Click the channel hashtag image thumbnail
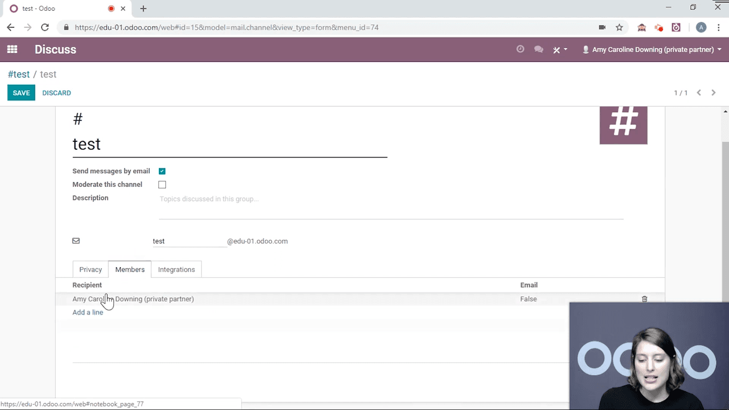729x410 pixels. click(623, 125)
